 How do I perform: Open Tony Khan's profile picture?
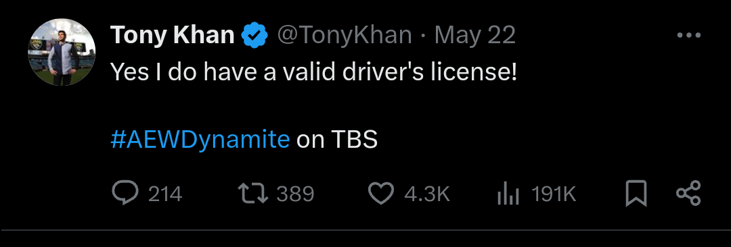[62, 52]
